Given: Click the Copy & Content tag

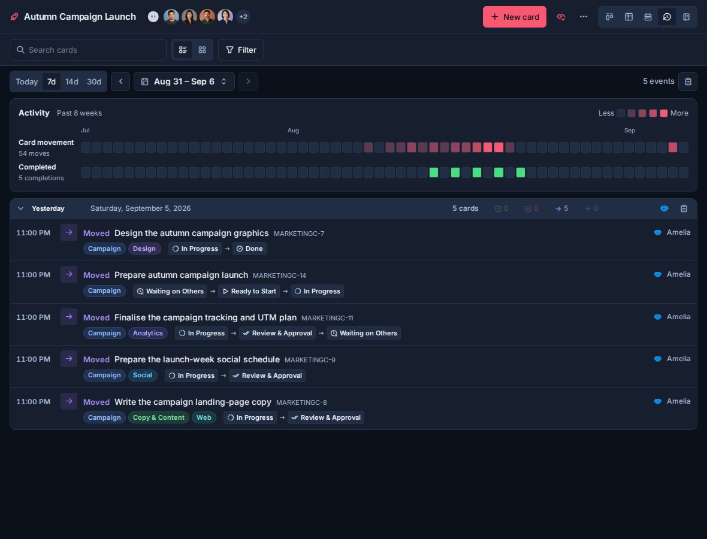Looking at the screenshot, I should (x=158, y=417).
